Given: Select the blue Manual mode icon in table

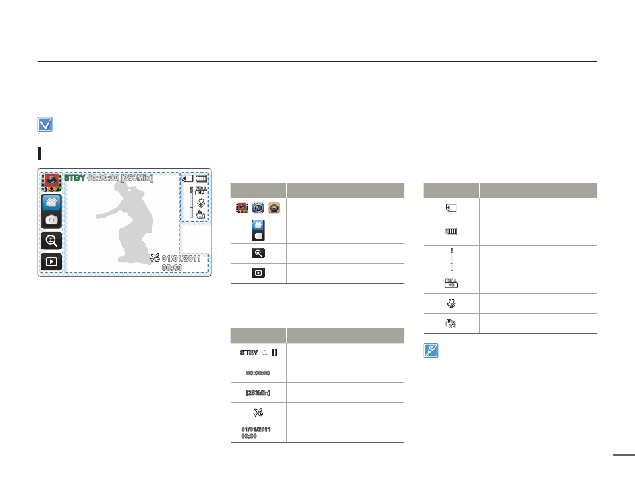Looking at the screenshot, I should [258, 208].
